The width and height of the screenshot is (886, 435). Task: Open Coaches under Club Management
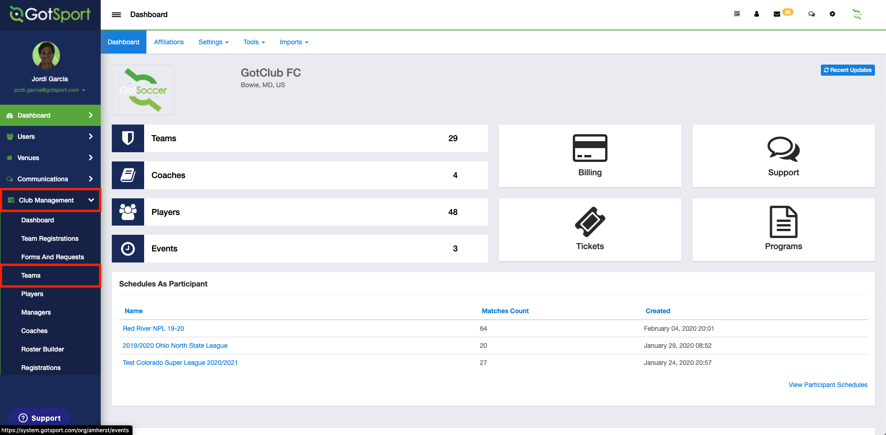pyautogui.click(x=34, y=331)
